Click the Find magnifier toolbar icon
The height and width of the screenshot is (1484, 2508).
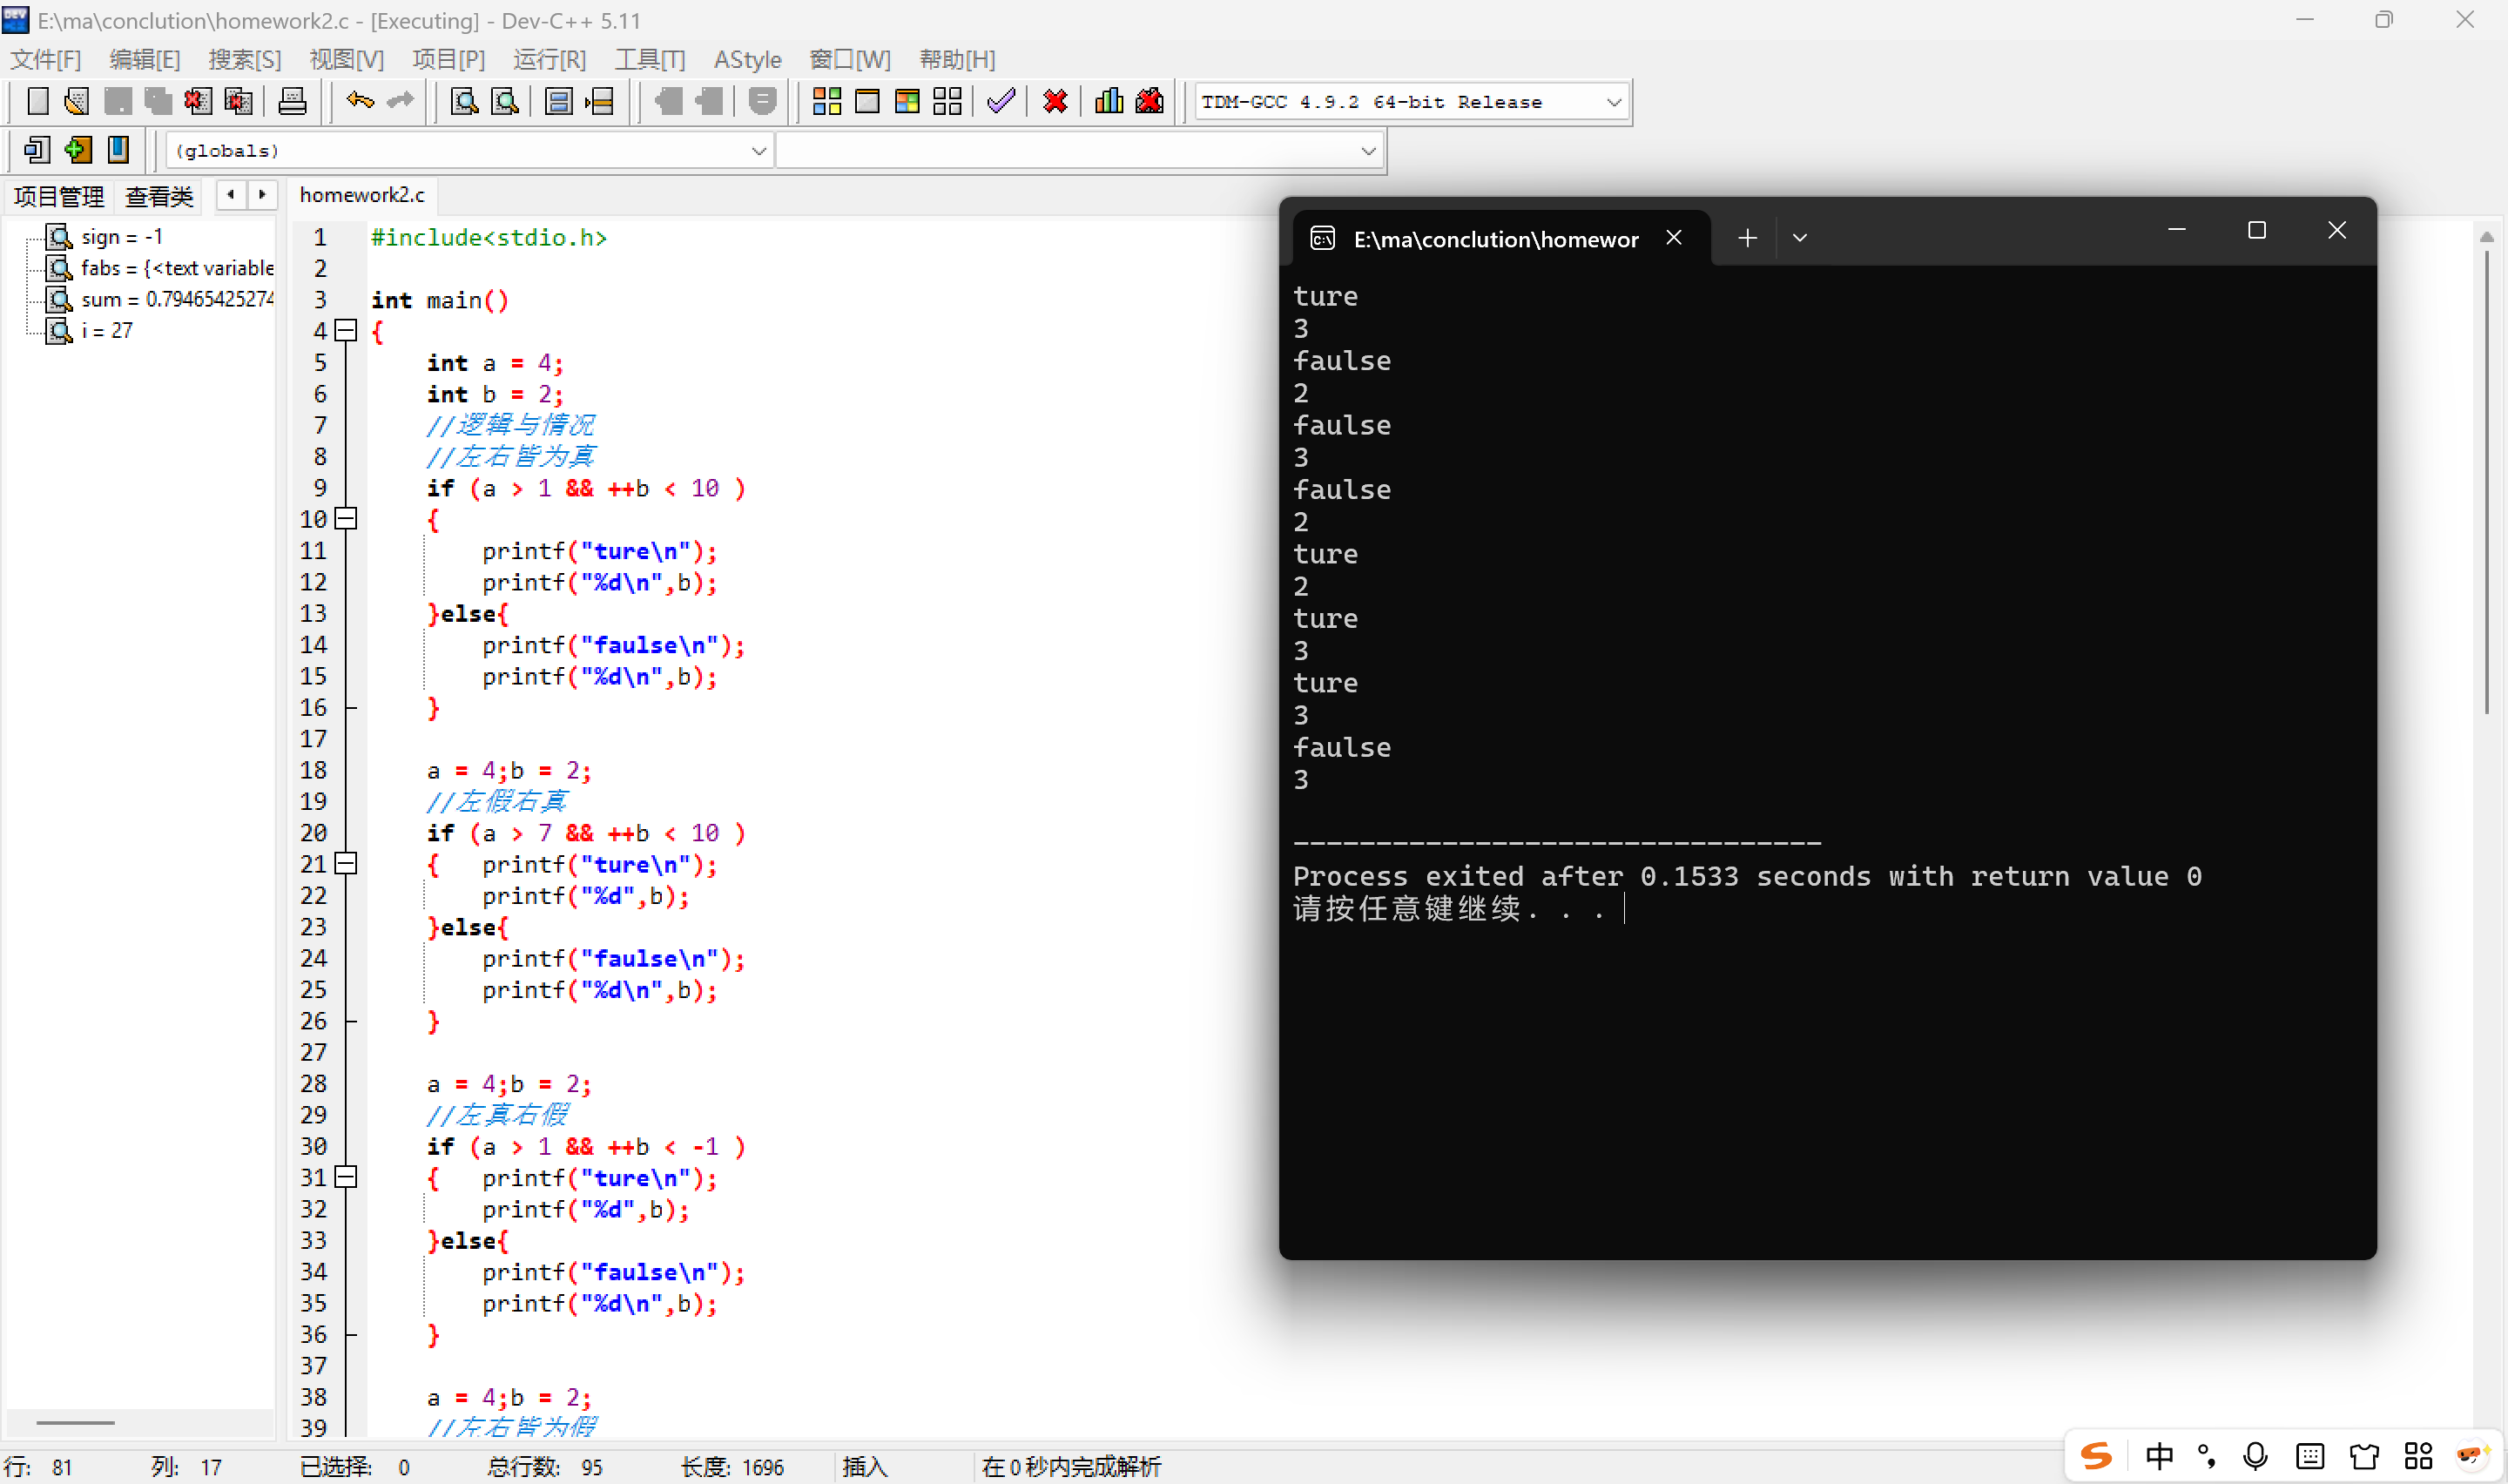[464, 101]
